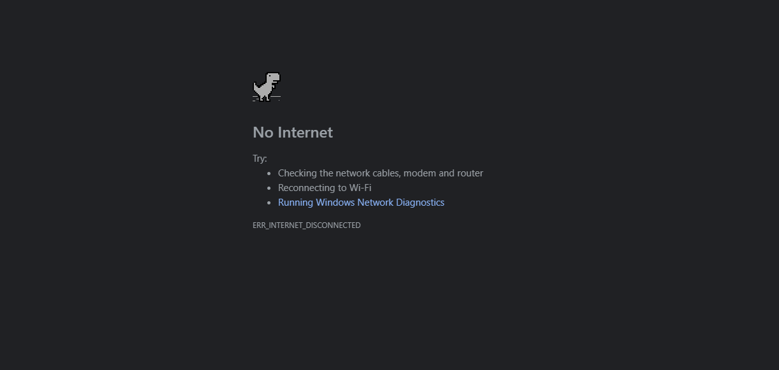Click the dinosaur's head
This screenshot has height=370, width=779.
click(273, 78)
